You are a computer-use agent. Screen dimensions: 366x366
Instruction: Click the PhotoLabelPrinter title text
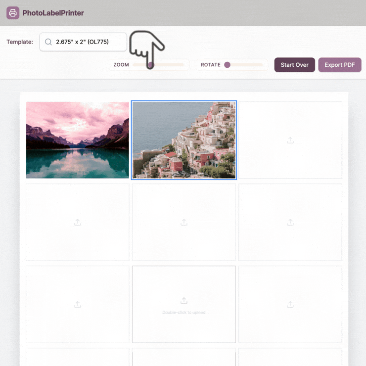point(53,13)
